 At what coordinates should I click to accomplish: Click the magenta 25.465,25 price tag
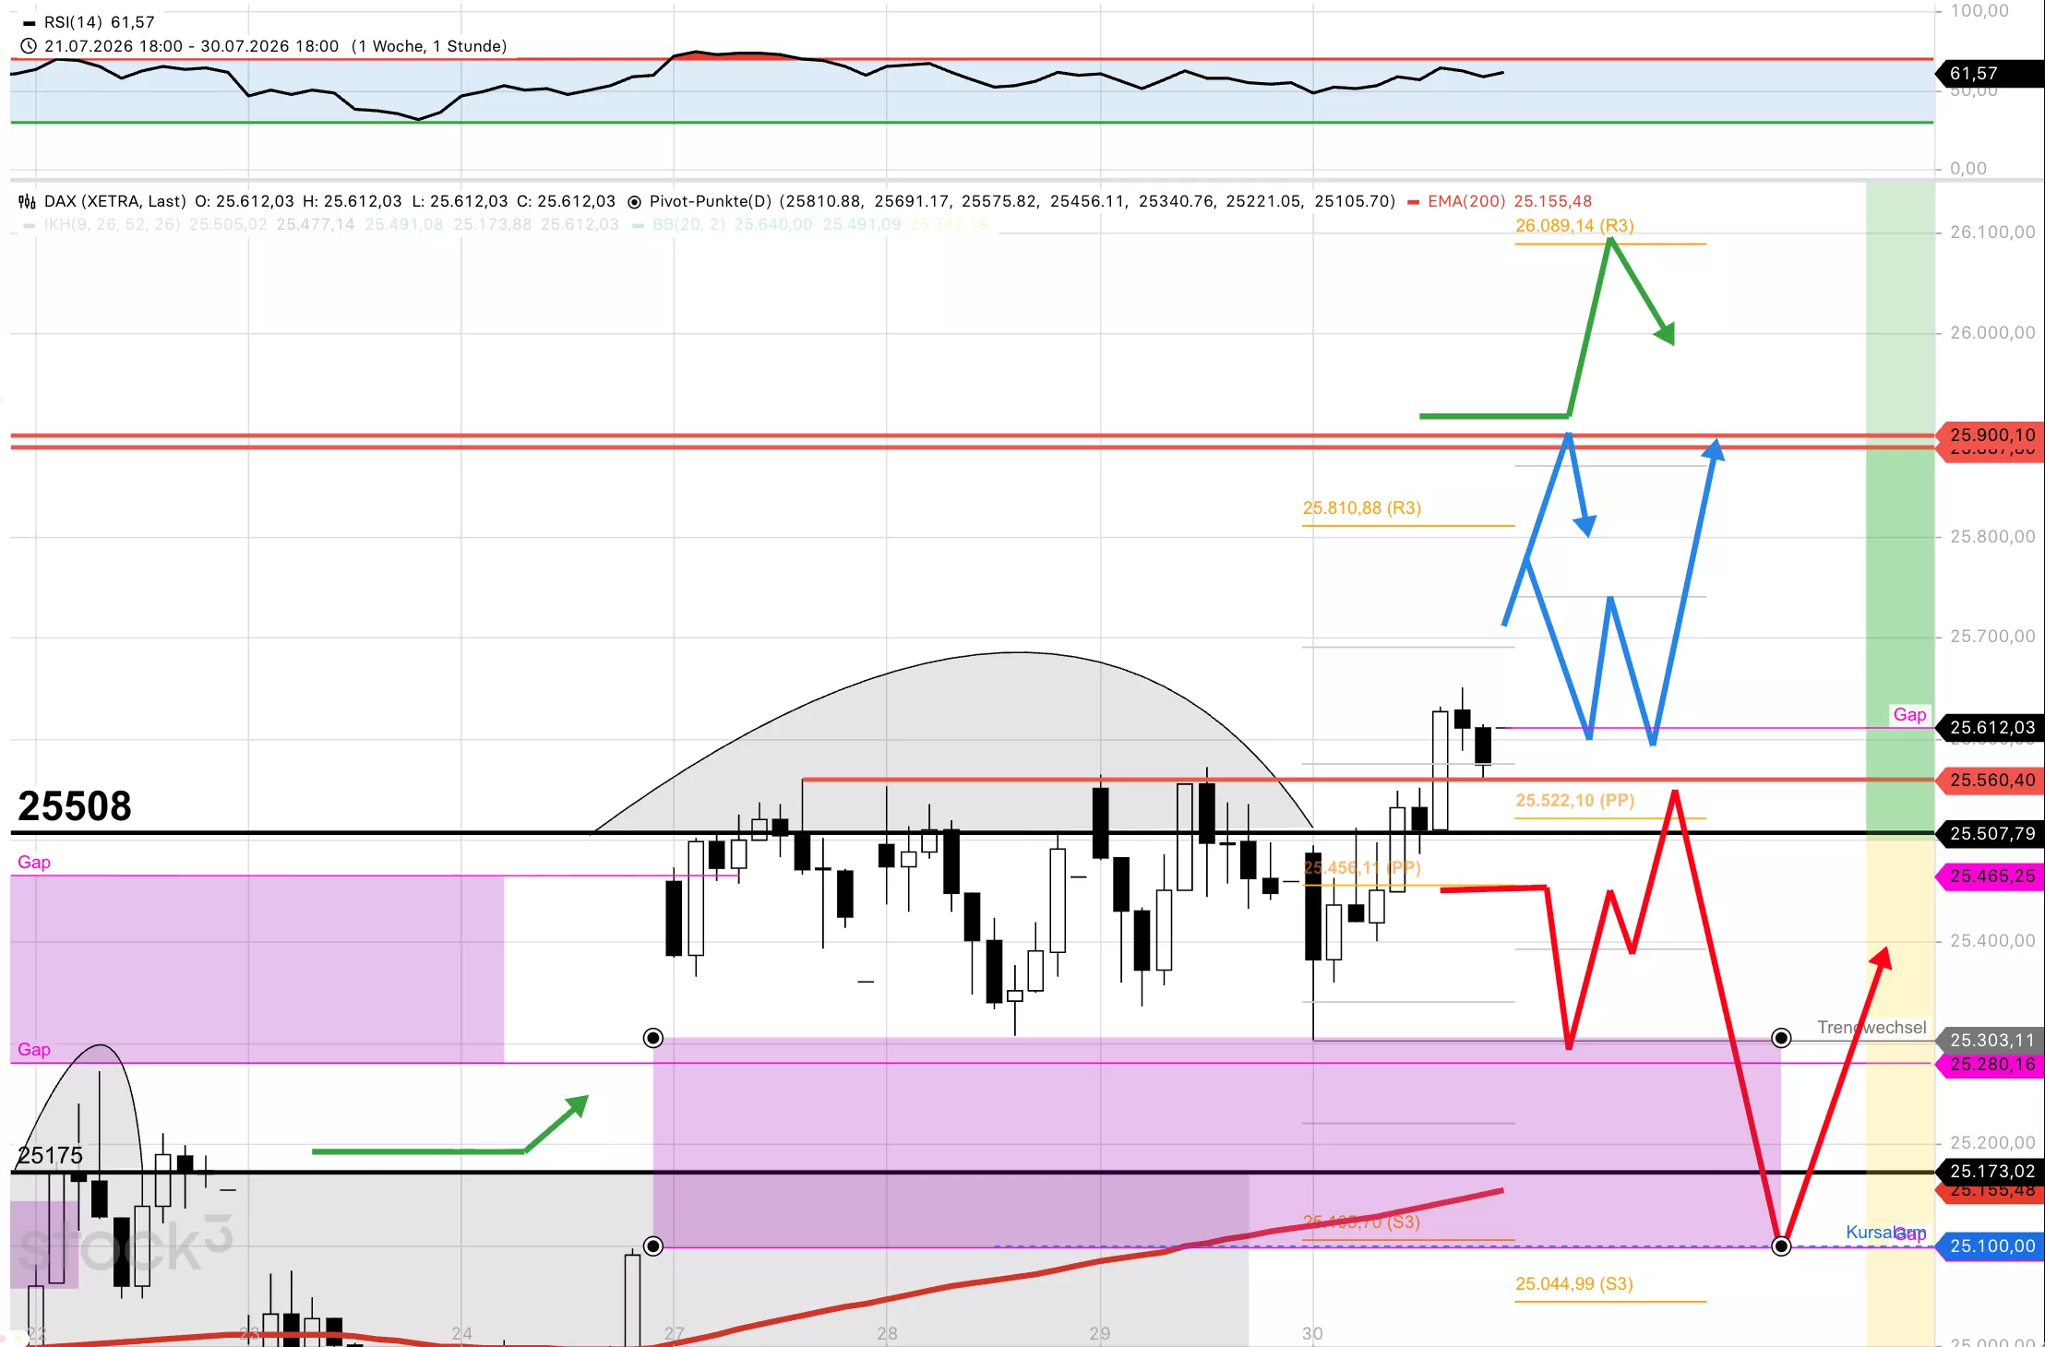pos(1991,876)
